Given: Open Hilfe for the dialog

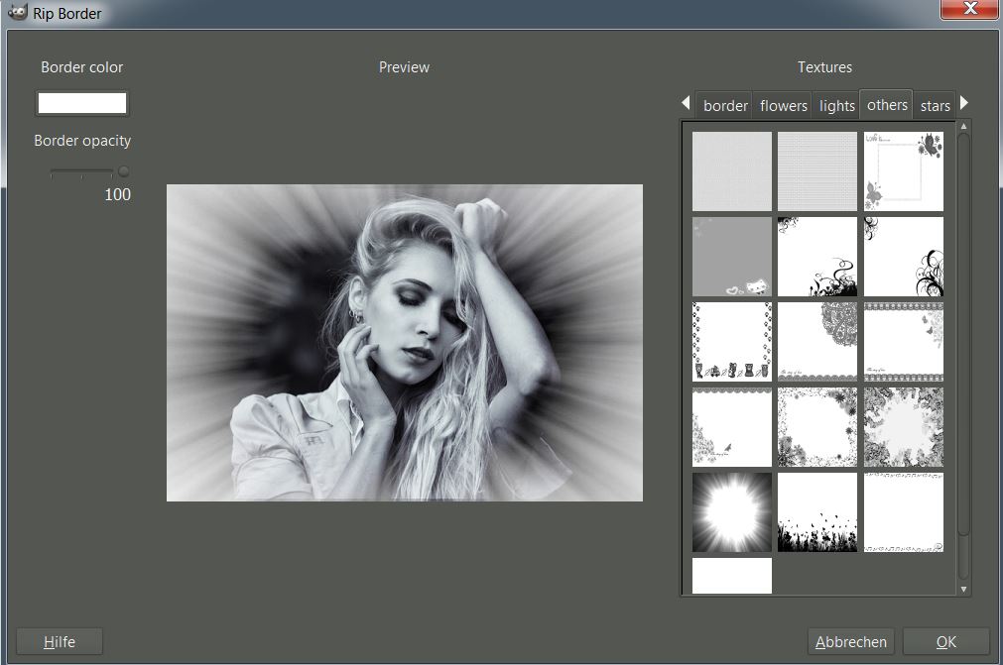Looking at the screenshot, I should tap(60, 641).
